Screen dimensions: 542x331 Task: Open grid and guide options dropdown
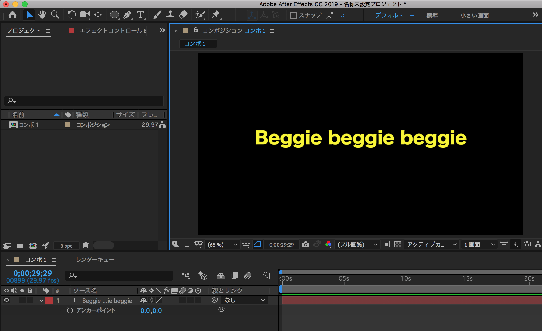[x=246, y=244]
